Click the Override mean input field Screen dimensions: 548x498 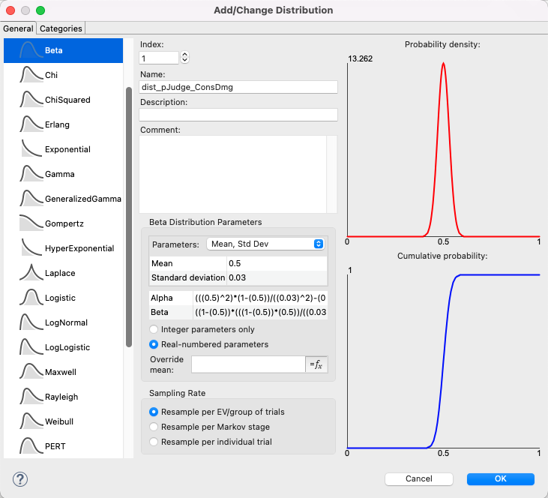pyautogui.click(x=248, y=364)
